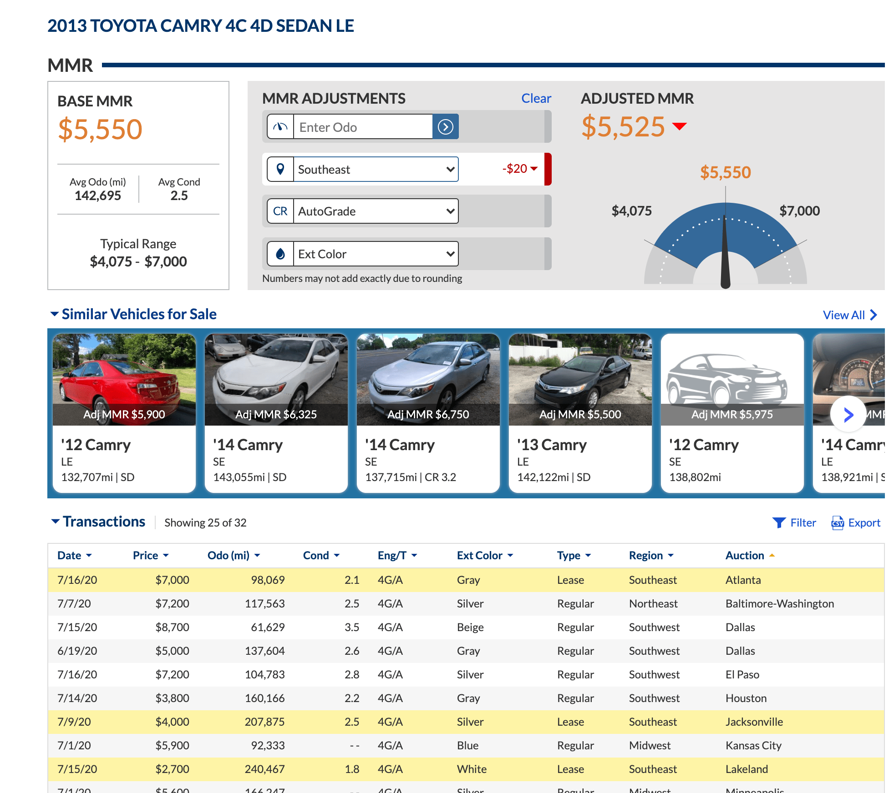This screenshot has height=793, width=894.
Task: Expand the red triangle next to Adjusted MMR
Action: 679,128
